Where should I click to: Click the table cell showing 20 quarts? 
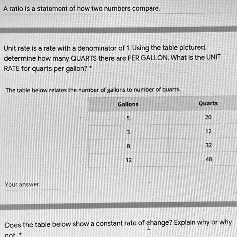coord(208,117)
